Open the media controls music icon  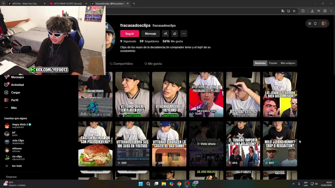pos(319,11)
